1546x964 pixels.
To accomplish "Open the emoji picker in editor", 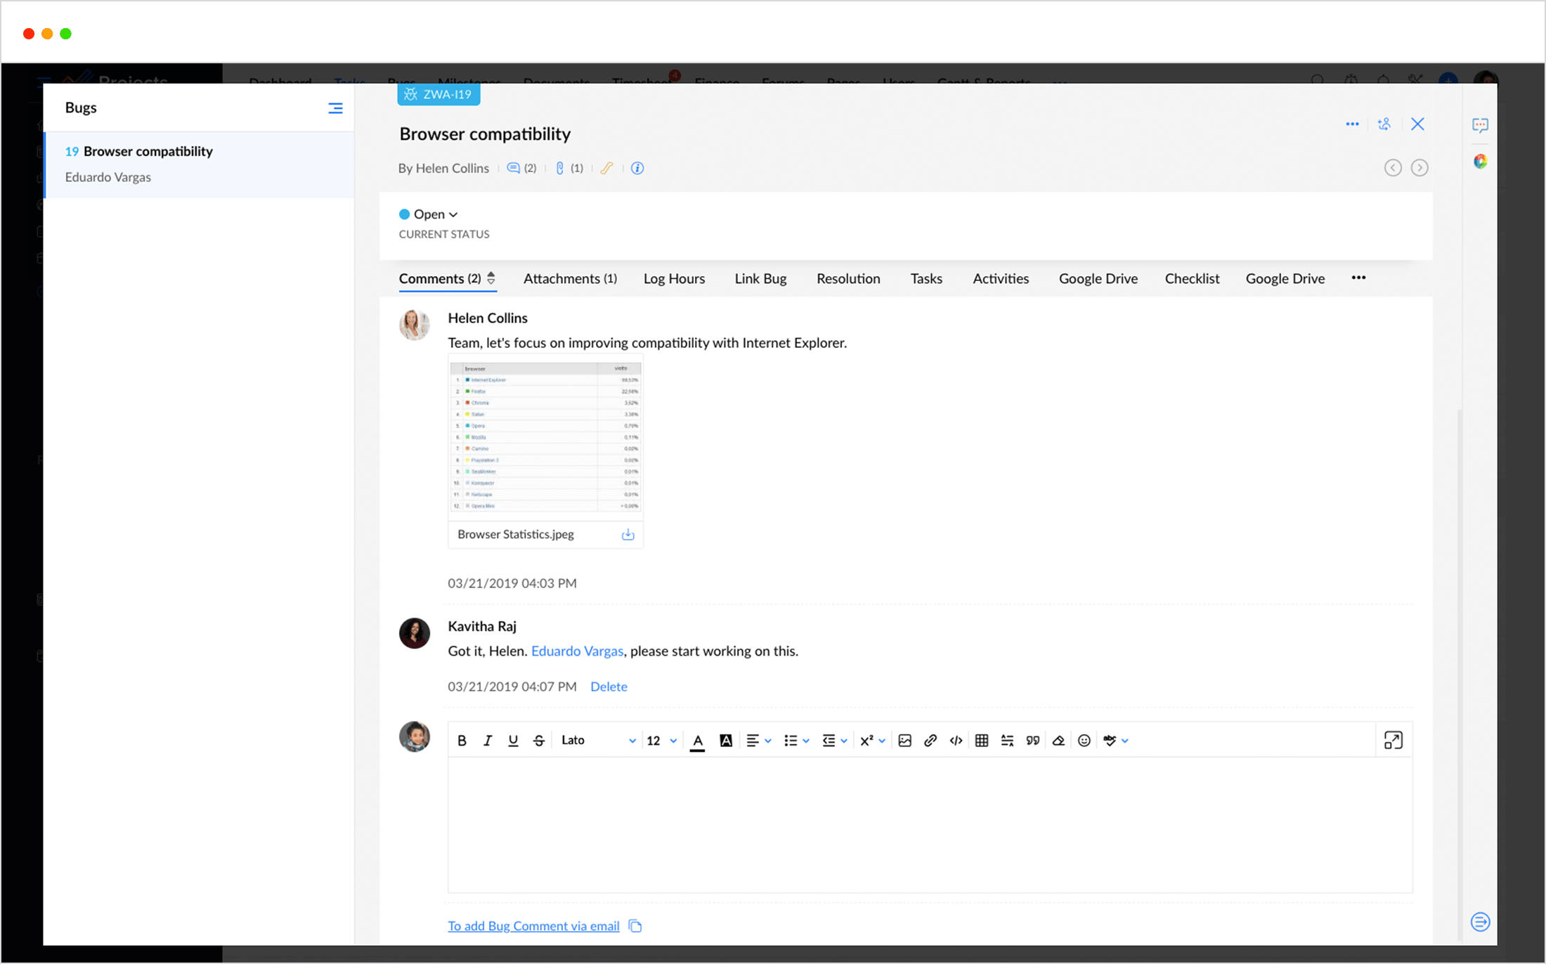I will pyautogui.click(x=1084, y=741).
